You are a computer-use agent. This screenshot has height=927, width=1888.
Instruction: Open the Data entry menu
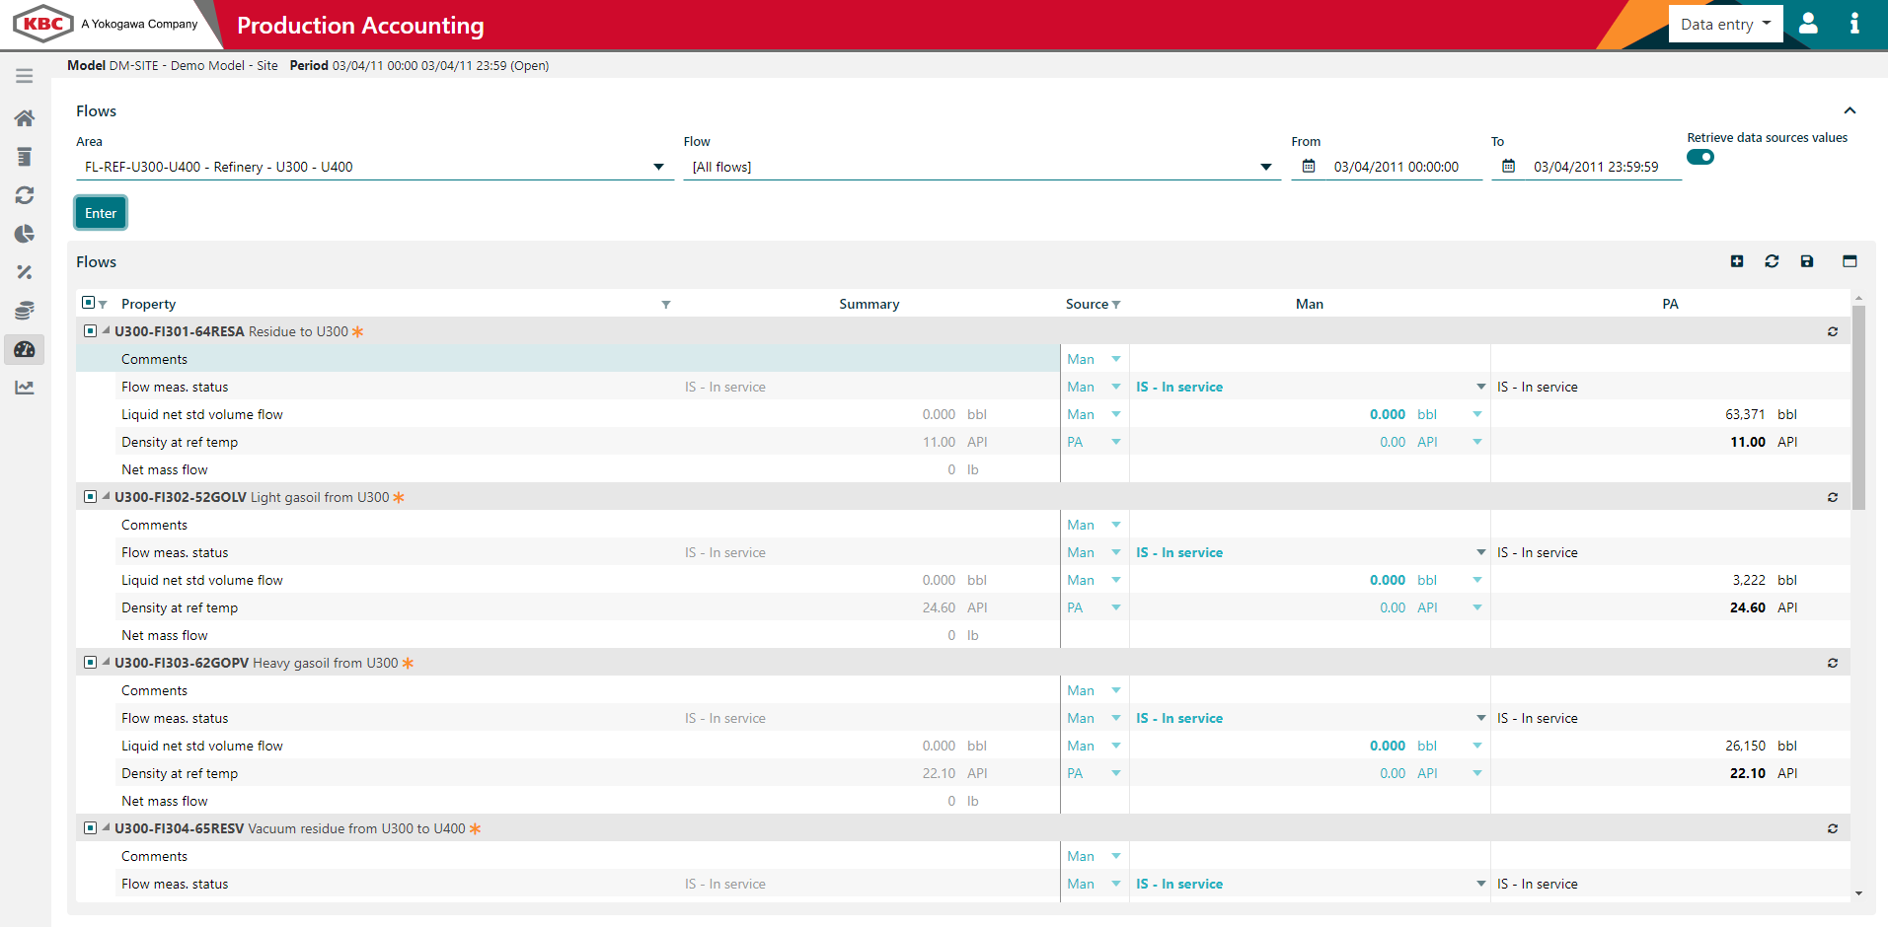(1724, 23)
